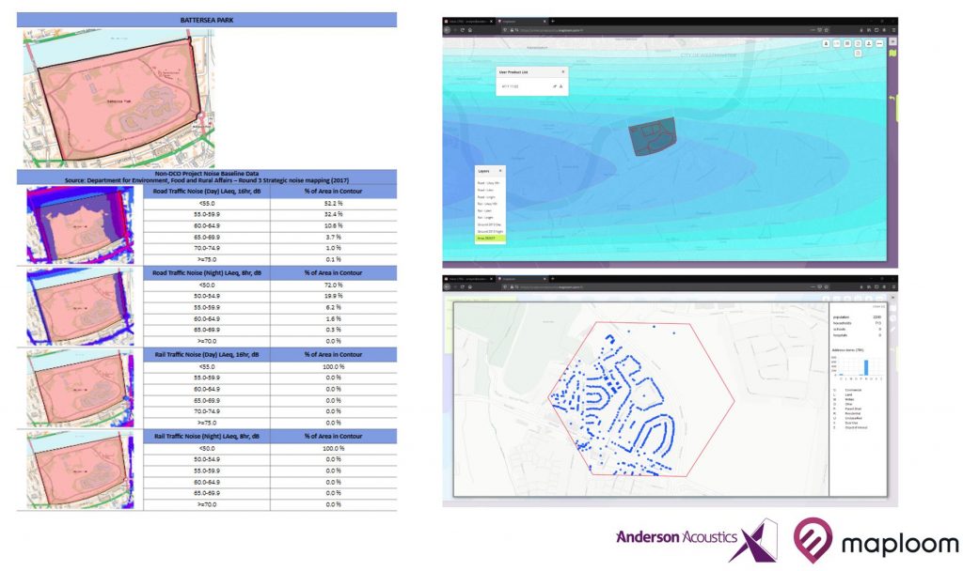Open a new tab in the bottom browser window
The width and height of the screenshot is (963, 571).
click(553, 278)
